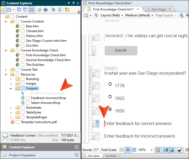Select the Content Explorer accordion bar
189x159 pixels.
coord(40,147)
